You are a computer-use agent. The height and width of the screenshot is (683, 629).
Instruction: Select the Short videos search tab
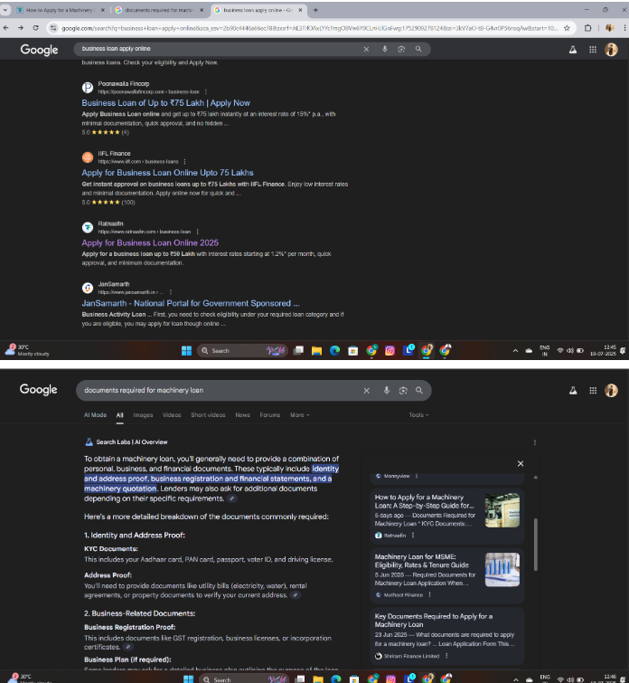[x=208, y=415]
